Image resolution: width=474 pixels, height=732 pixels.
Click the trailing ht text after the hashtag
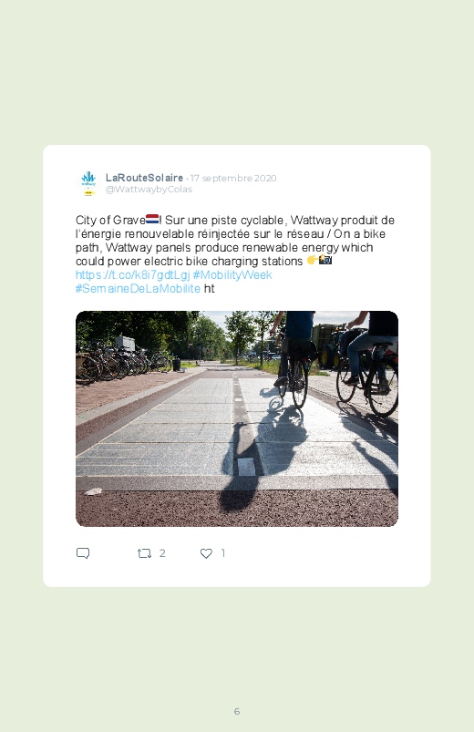pyautogui.click(x=210, y=288)
